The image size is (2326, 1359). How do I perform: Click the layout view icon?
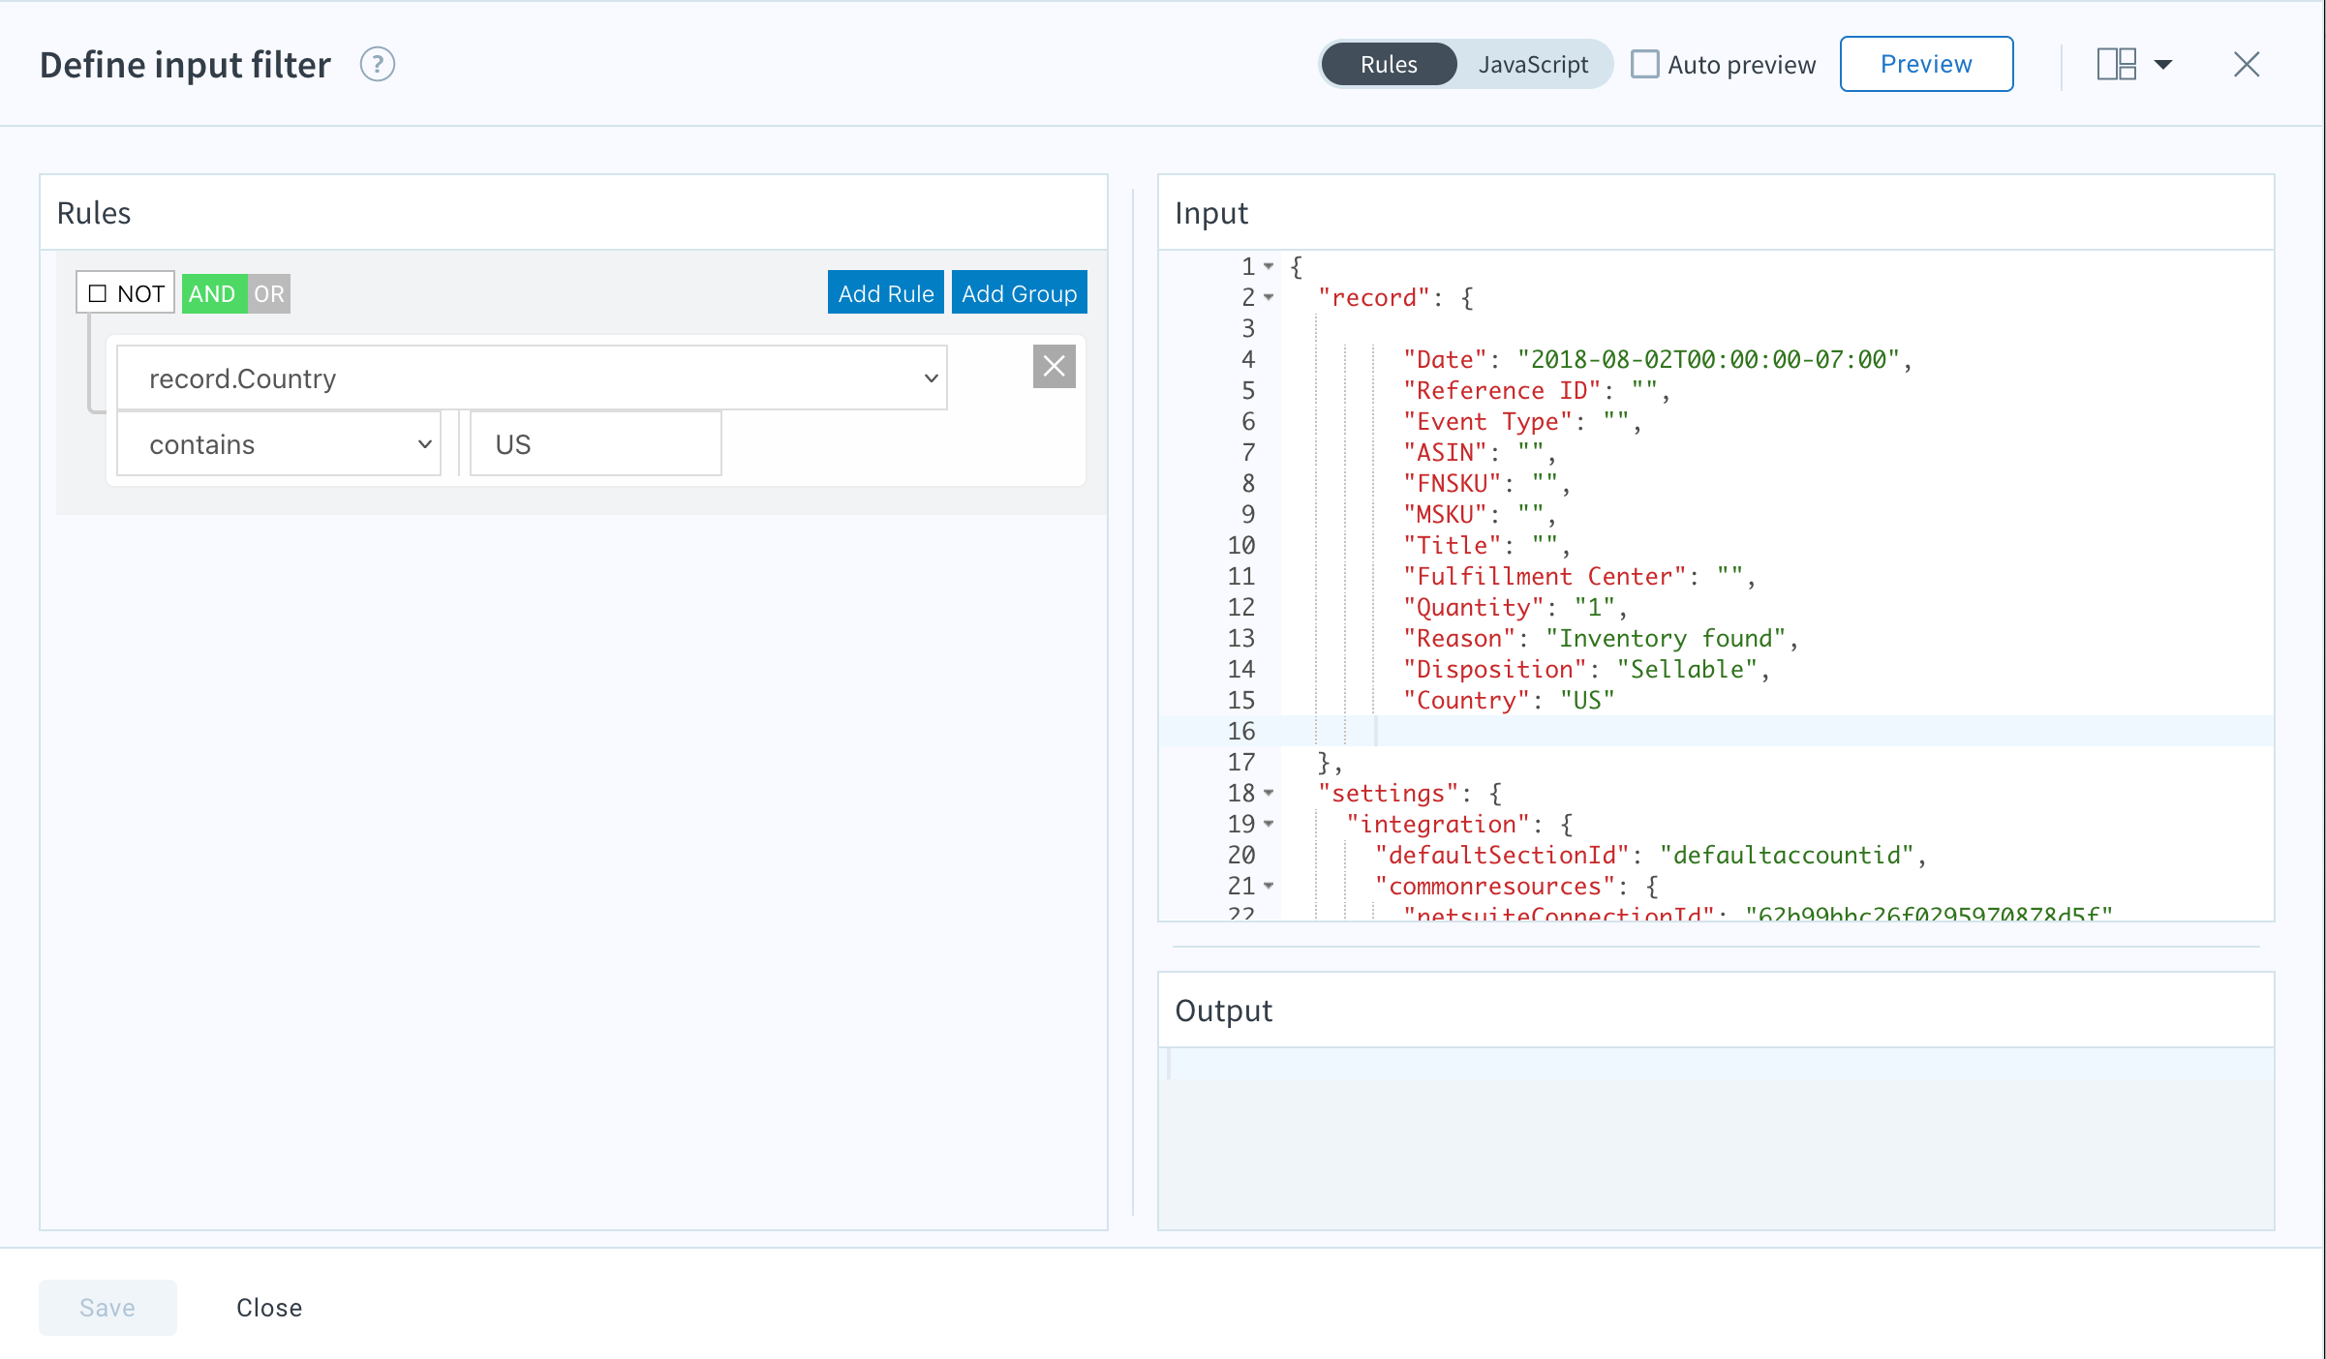pos(2116,65)
